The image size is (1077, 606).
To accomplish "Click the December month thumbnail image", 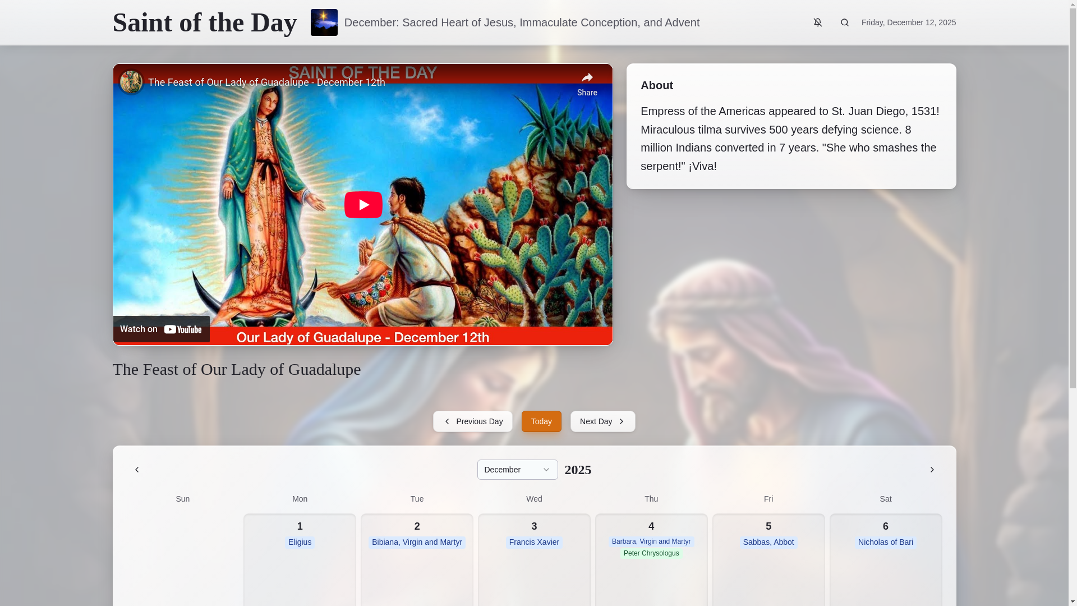I will [x=324, y=22].
